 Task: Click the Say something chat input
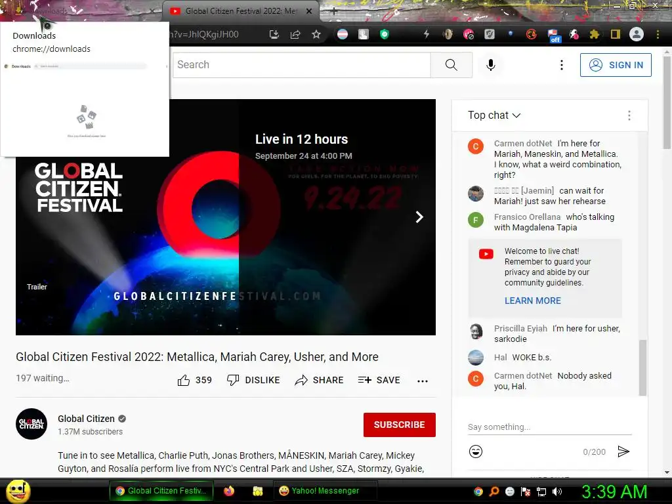tap(550, 427)
